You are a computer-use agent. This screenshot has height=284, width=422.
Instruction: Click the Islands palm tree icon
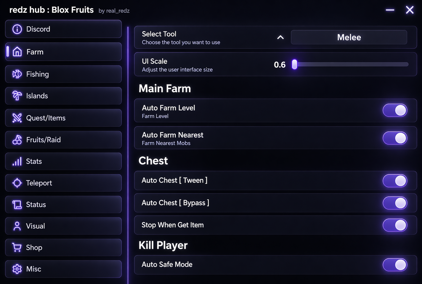(x=17, y=96)
